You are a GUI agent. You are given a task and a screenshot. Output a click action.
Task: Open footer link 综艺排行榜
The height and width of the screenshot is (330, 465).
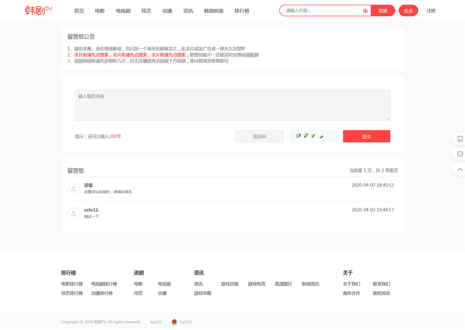click(72, 293)
